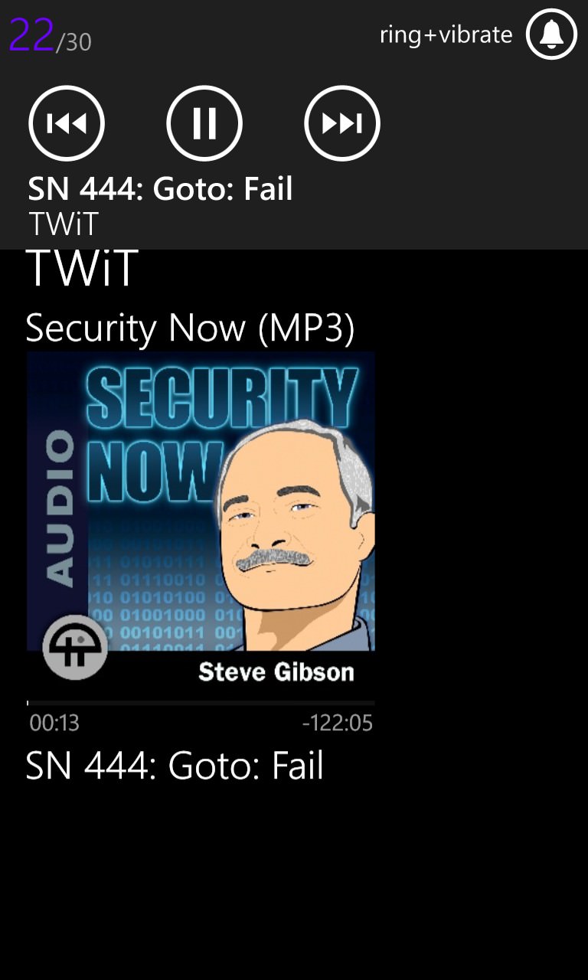The image size is (588, 980).
Task: Click the TWiT logo on the artwork
Action: click(x=74, y=648)
